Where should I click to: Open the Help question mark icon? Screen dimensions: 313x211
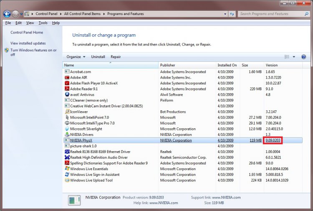pyautogui.click(x=303, y=57)
